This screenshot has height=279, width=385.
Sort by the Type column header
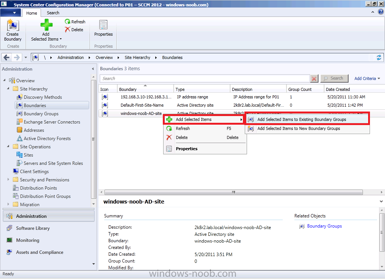(202, 89)
